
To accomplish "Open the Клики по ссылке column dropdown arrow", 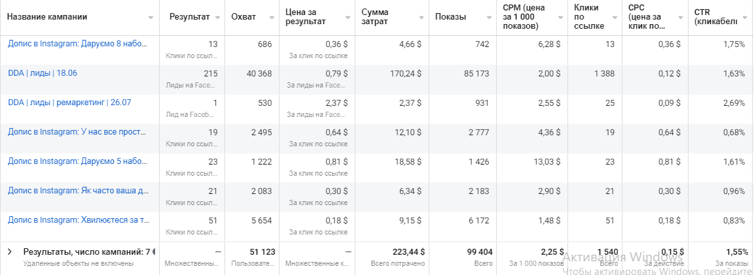I will click(x=615, y=18).
